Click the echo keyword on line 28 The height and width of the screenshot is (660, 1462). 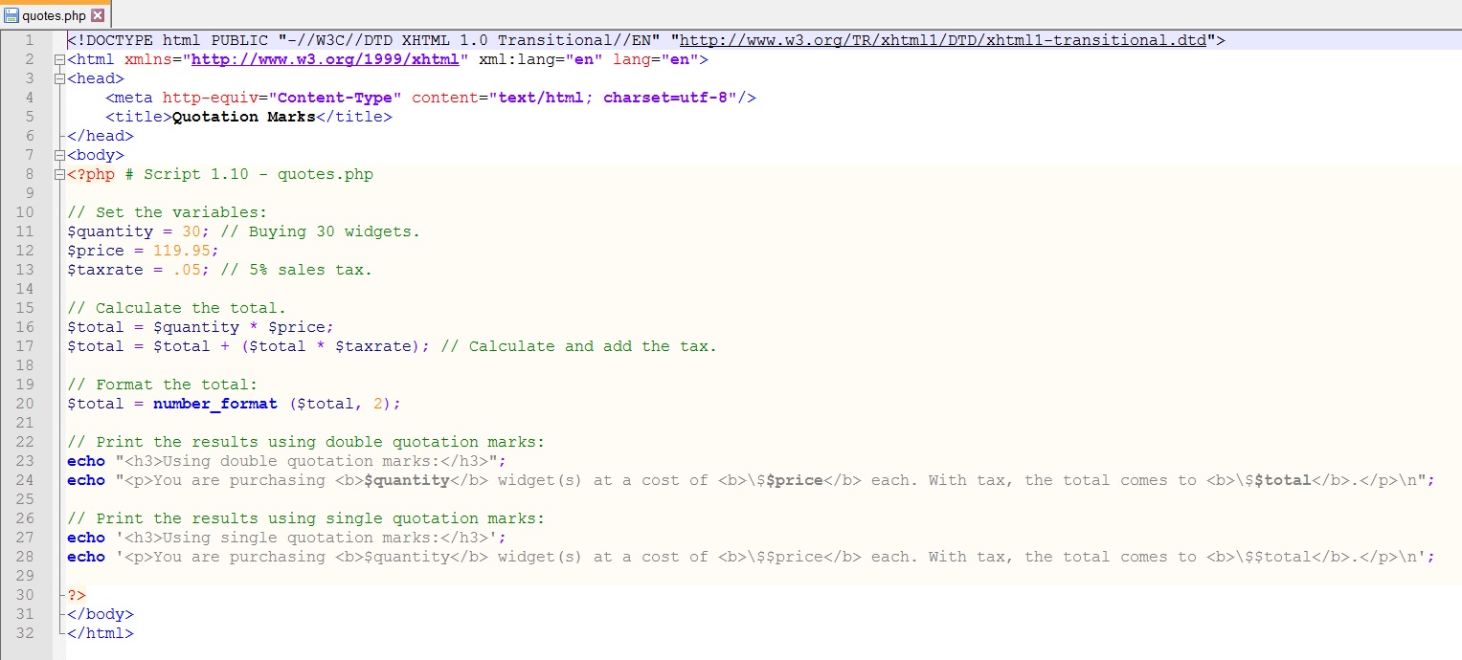[86, 557]
